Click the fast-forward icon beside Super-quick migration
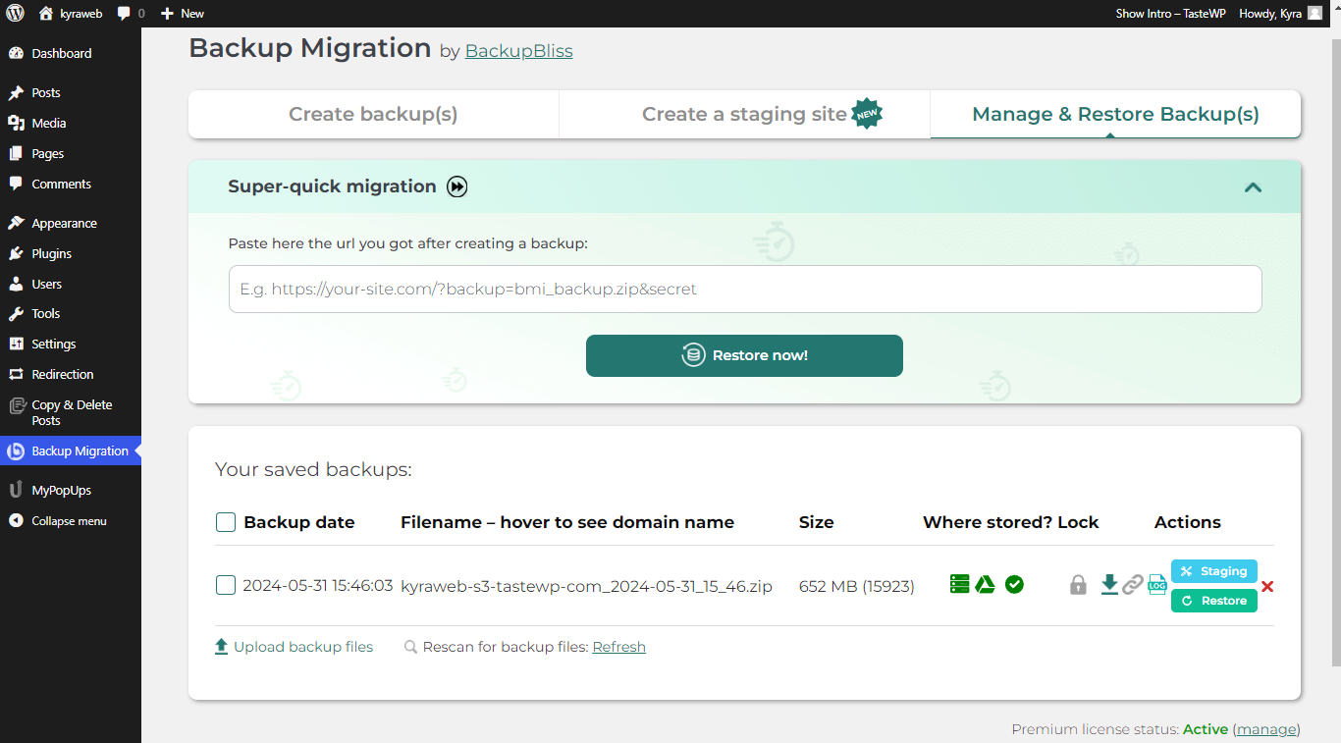Screen dimensions: 1341x743 pyautogui.click(x=456, y=186)
